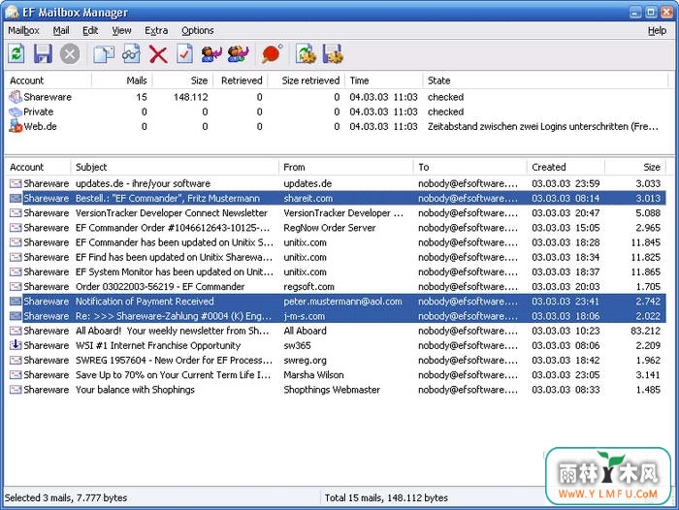This screenshot has width=679, height=510.
Task: Open the Mail menu
Action: pyautogui.click(x=61, y=30)
